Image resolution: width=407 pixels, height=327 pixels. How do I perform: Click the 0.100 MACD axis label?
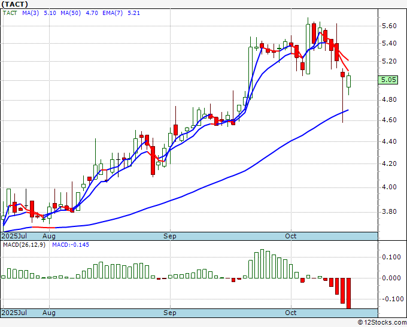click(391, 257)
